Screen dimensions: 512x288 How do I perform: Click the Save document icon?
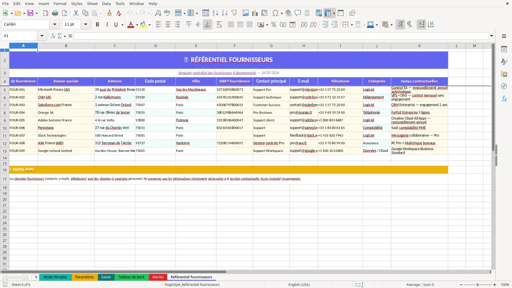[30, 13]
